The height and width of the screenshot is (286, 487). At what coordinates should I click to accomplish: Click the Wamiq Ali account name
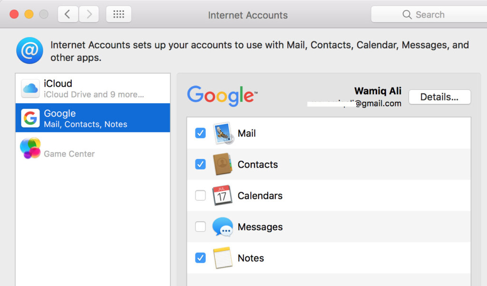(x=378, y=91)
